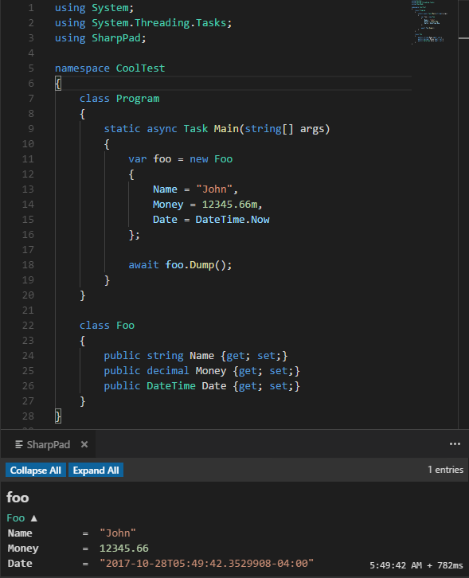Click the Date property label in output

(x=20, y=563)
